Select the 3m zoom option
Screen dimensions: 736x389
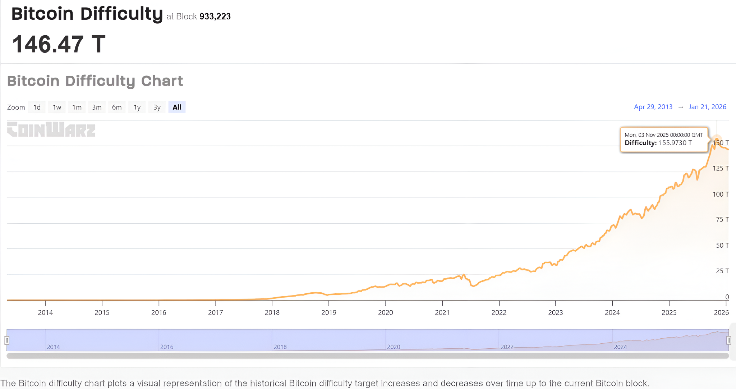tap(97, 107)
